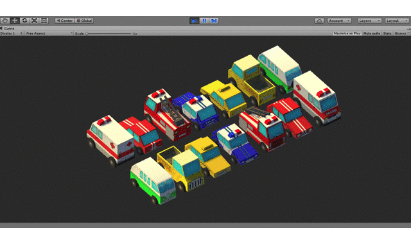Image resolution: width=411 pixels, height=244 pixels.
Task: Click the Step frame button
Action: [214, 21]
